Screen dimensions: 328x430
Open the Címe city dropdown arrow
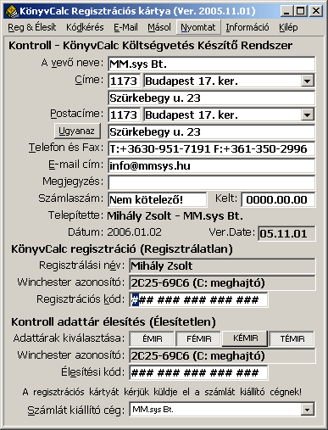pos(307,81)
